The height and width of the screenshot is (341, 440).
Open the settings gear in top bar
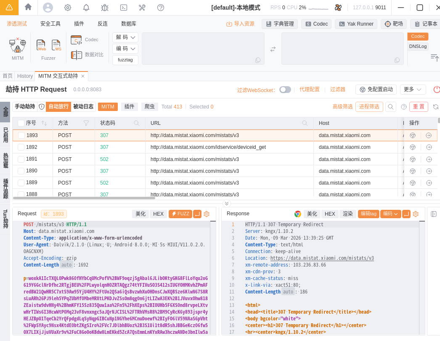pos(68,8)
